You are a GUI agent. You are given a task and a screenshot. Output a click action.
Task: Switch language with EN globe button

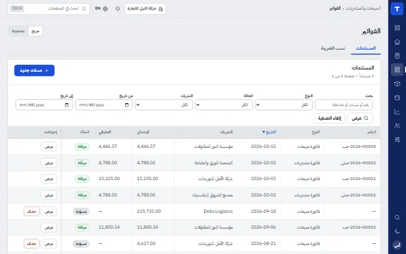click(101, 8)
